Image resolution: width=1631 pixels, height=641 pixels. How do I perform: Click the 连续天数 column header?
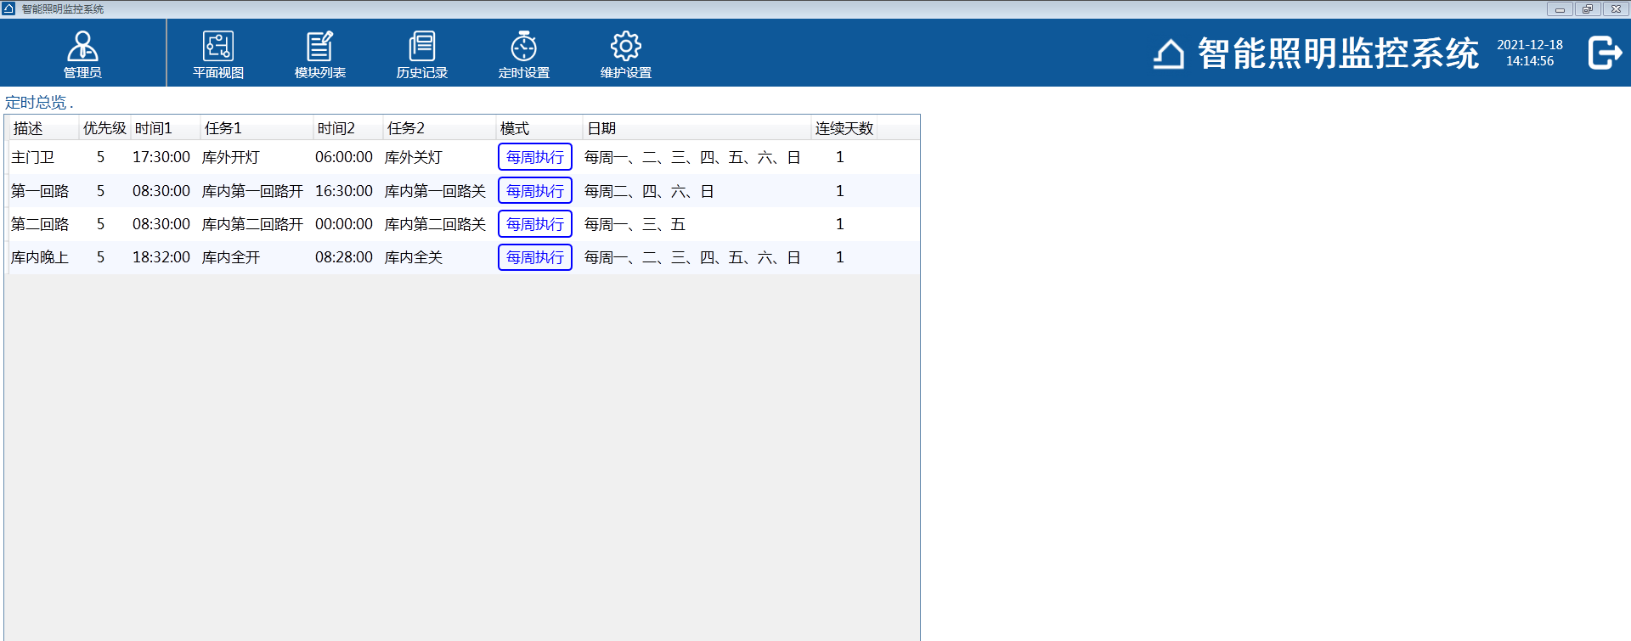(844, 128)
